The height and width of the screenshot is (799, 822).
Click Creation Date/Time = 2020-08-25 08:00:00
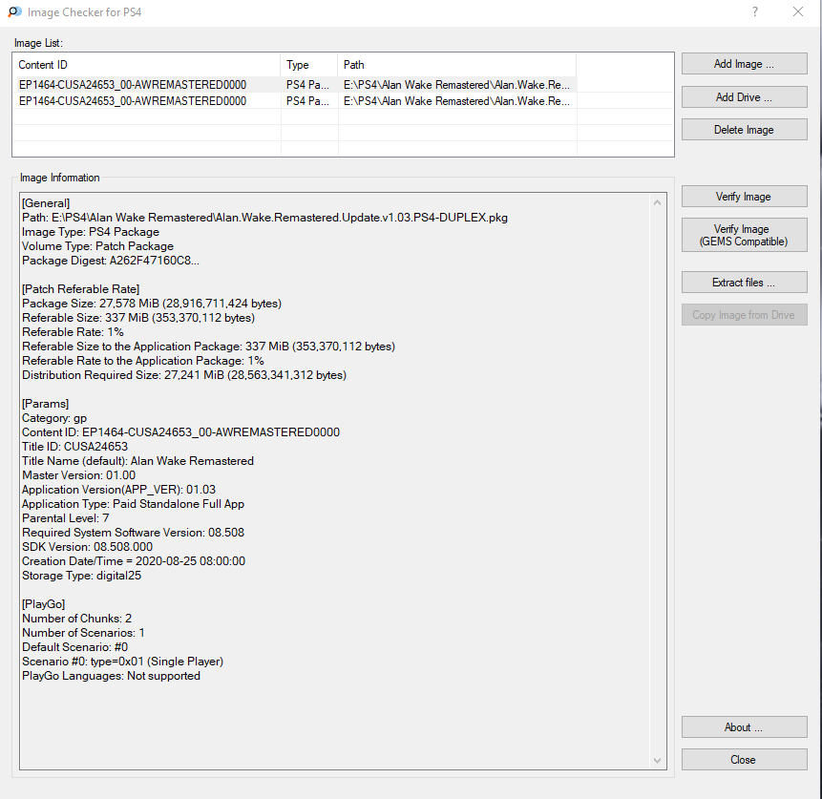pyautogui.click(x=134, y=561)
